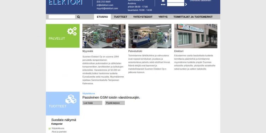Click the Kategoriat label
The height and width of the screenshot is (133, 266).
tap(57, 124)
